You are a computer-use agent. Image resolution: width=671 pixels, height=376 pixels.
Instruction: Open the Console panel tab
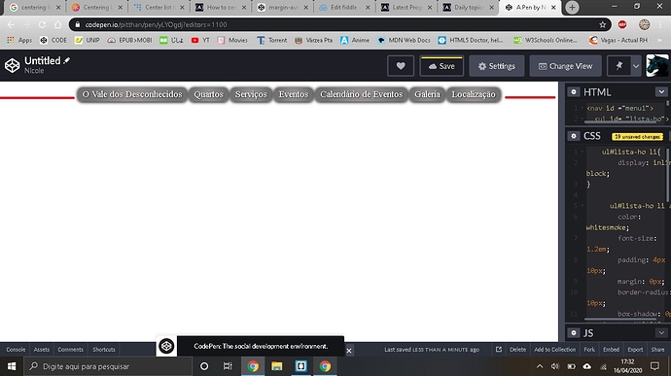(x=16, y=350)
